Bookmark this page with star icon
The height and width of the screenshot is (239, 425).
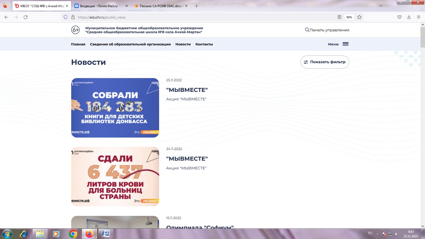[359, 17]
